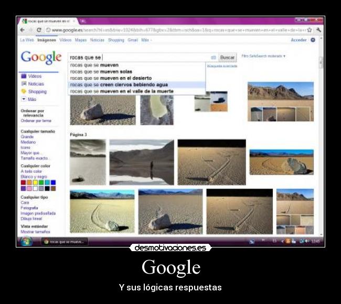Filter by Mediano size
Screen dimensions: 341x304
point(28,142)
